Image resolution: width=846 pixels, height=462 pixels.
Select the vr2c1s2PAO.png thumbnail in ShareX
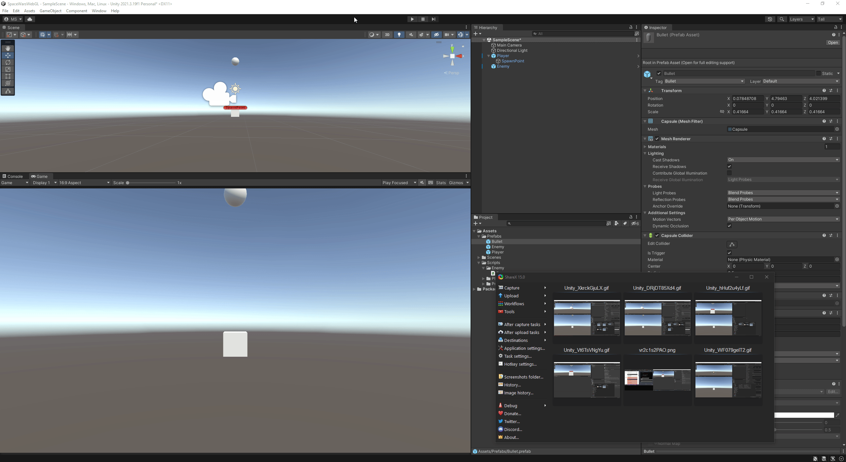[657, 379]
